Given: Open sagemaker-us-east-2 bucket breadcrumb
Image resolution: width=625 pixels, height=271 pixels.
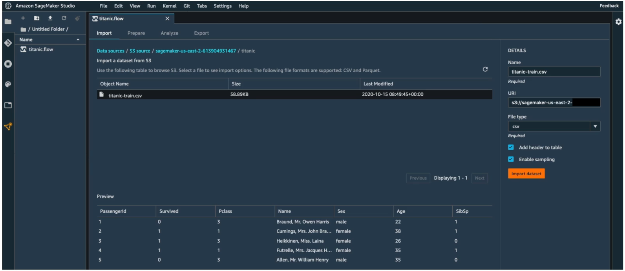Looking at the screenshot, I should [196, 51].
